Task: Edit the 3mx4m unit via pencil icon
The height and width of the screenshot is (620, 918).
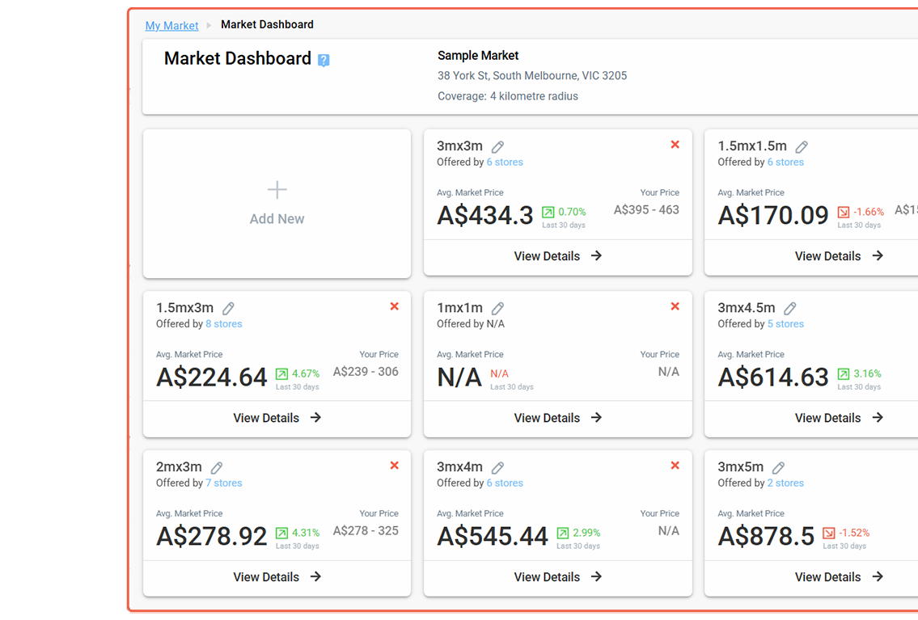Action: point(498,467)
